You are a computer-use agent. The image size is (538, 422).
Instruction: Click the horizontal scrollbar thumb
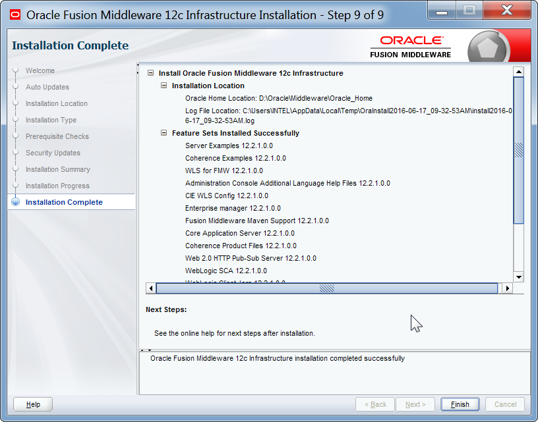coord(327,288)
